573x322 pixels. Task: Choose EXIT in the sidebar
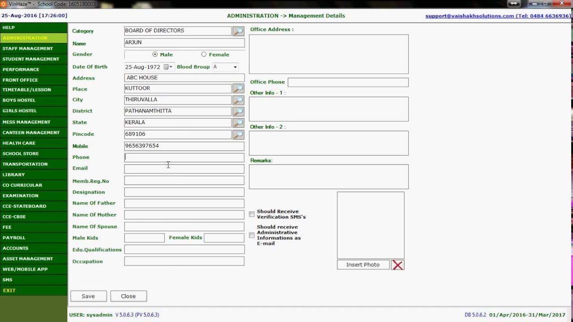click(x=34, y=290)
